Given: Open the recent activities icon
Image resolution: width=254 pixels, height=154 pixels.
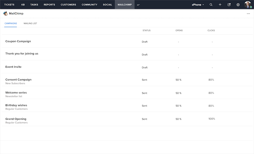Looking at the screenshot, I should tap(229, 4).
